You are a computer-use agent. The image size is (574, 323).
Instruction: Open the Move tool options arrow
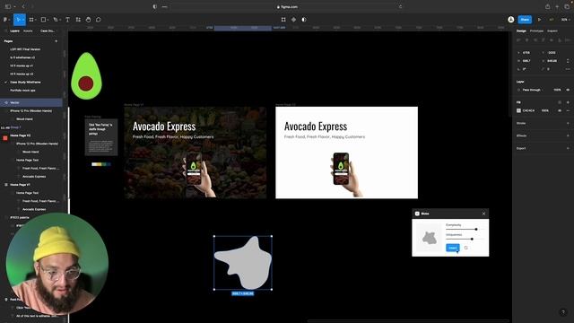click(23, 20)
